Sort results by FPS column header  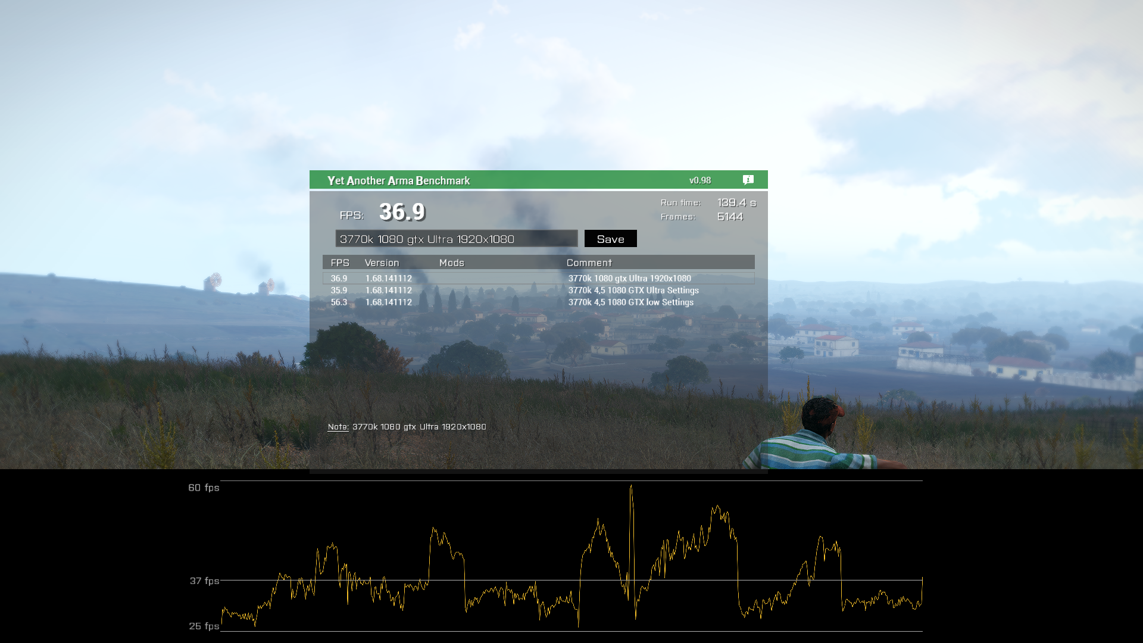[x=340, y=263]
